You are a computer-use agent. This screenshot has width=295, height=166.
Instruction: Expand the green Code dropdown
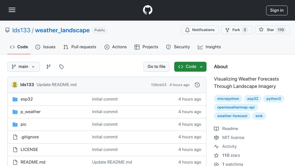(x=190, y=67)
